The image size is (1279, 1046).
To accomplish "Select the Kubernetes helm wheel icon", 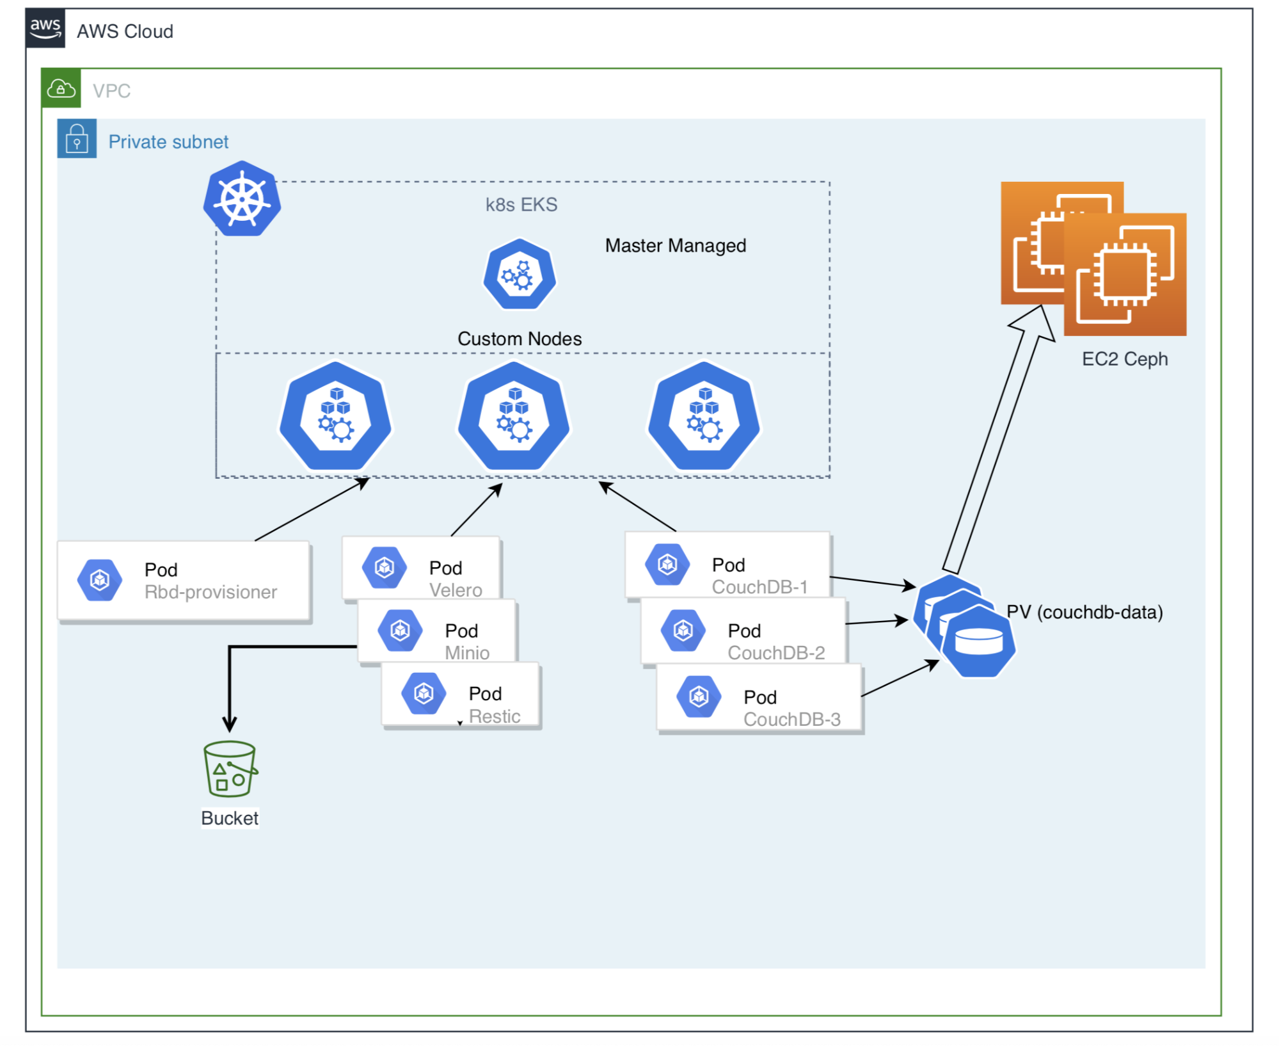I will coord(242,199).
